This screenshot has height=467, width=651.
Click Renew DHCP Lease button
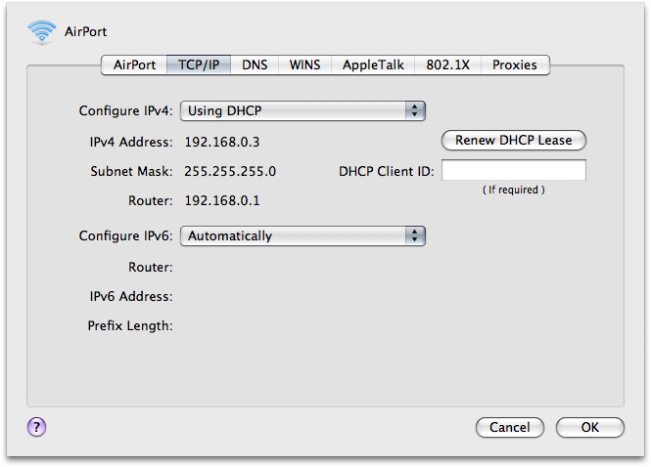click(514, 141)
